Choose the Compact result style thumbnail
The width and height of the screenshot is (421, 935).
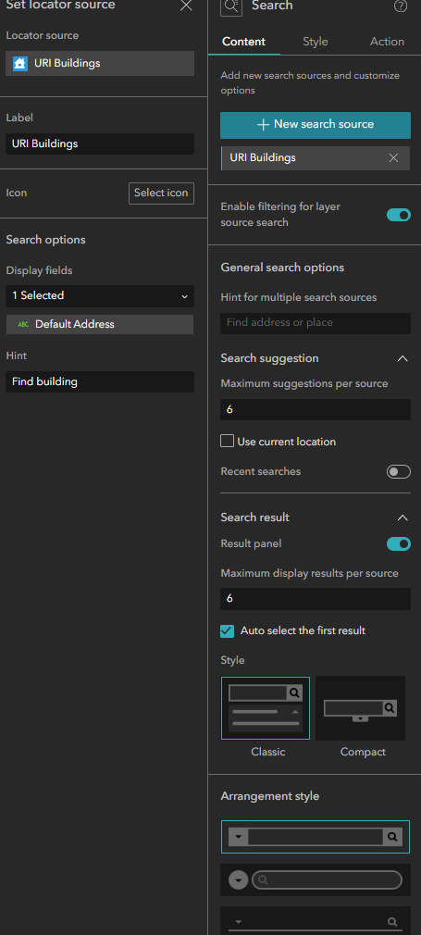pos(360,708)
